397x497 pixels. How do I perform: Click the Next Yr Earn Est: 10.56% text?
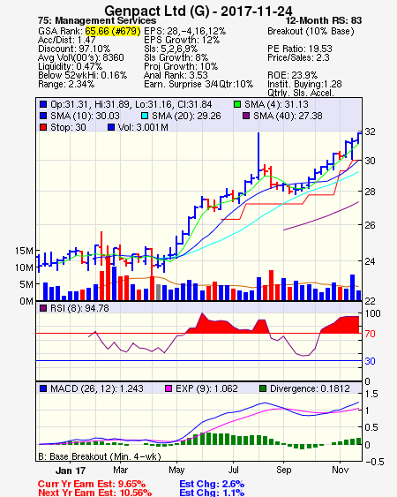point(94,493)
